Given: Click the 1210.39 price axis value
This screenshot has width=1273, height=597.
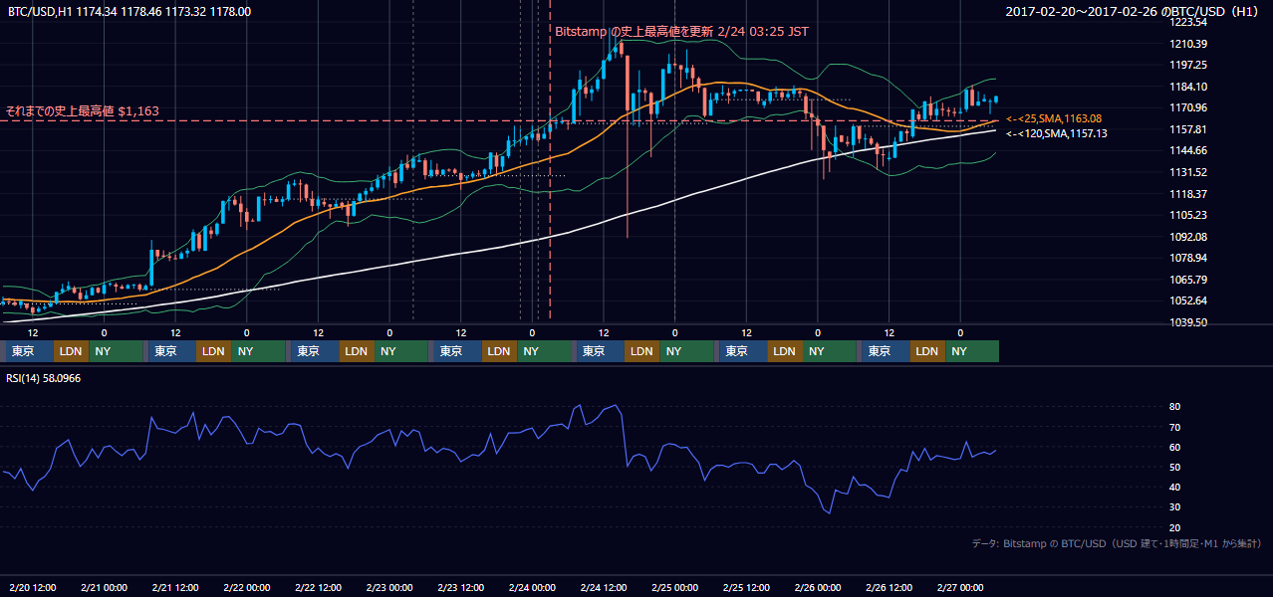Looking at the screenshot, I should coord(1187,44).
